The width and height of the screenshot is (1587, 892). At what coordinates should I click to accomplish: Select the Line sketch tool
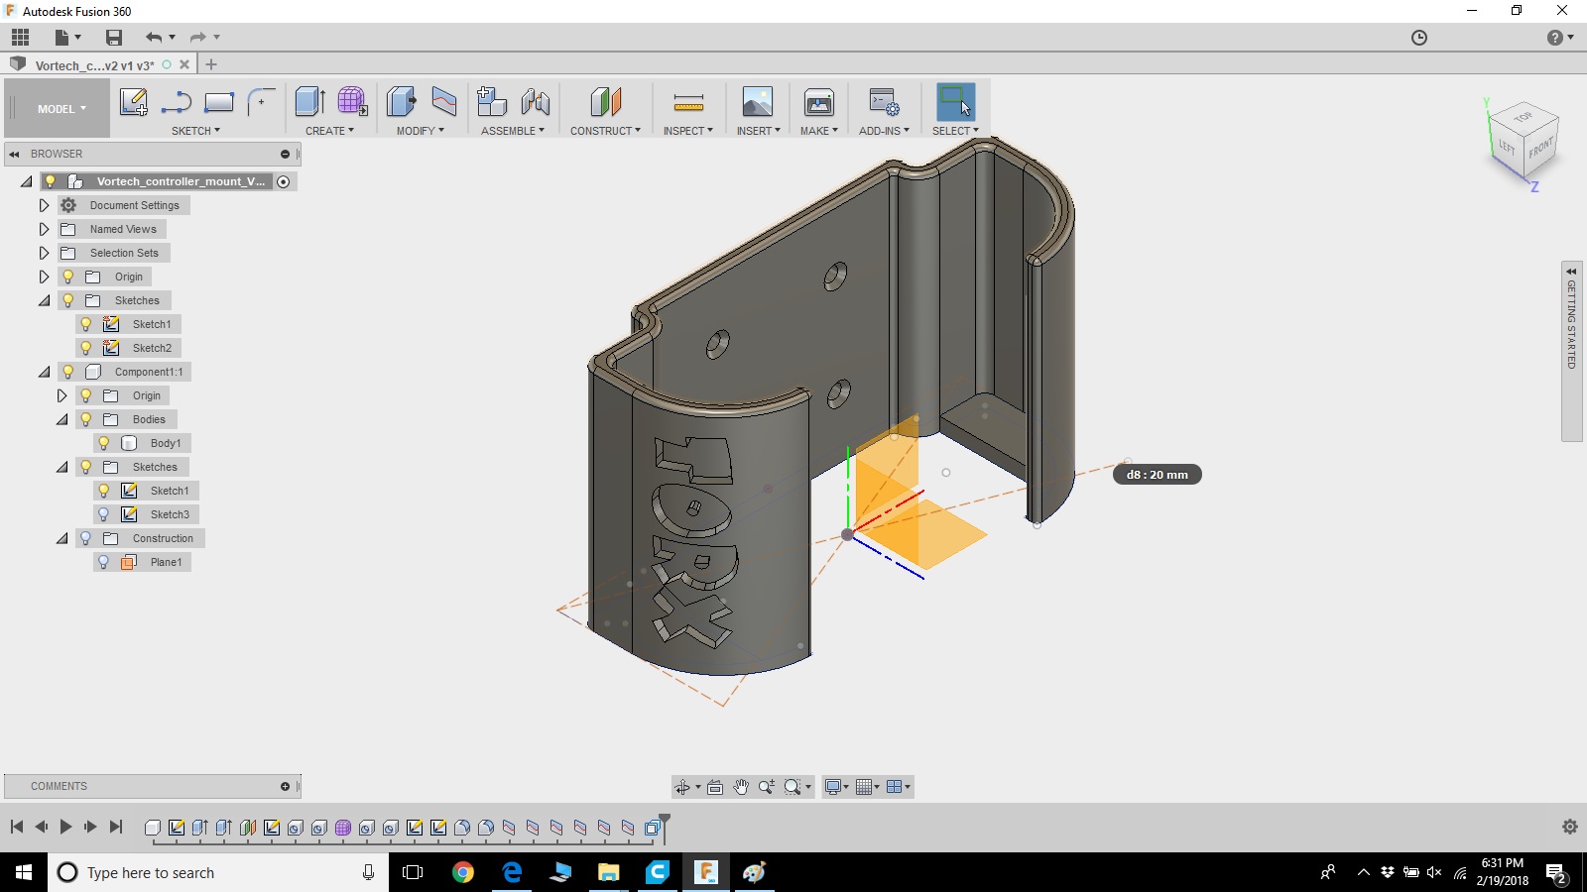click(177, 101)
